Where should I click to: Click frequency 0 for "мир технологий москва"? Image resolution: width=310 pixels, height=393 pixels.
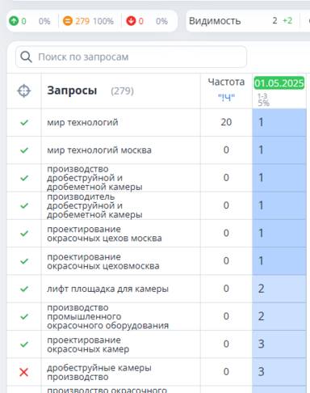[x=226, y=150]
